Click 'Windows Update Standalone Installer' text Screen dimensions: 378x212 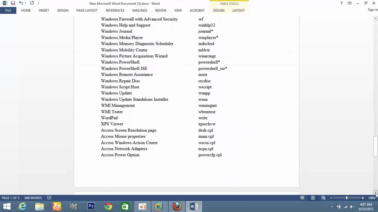coord(135,100)
